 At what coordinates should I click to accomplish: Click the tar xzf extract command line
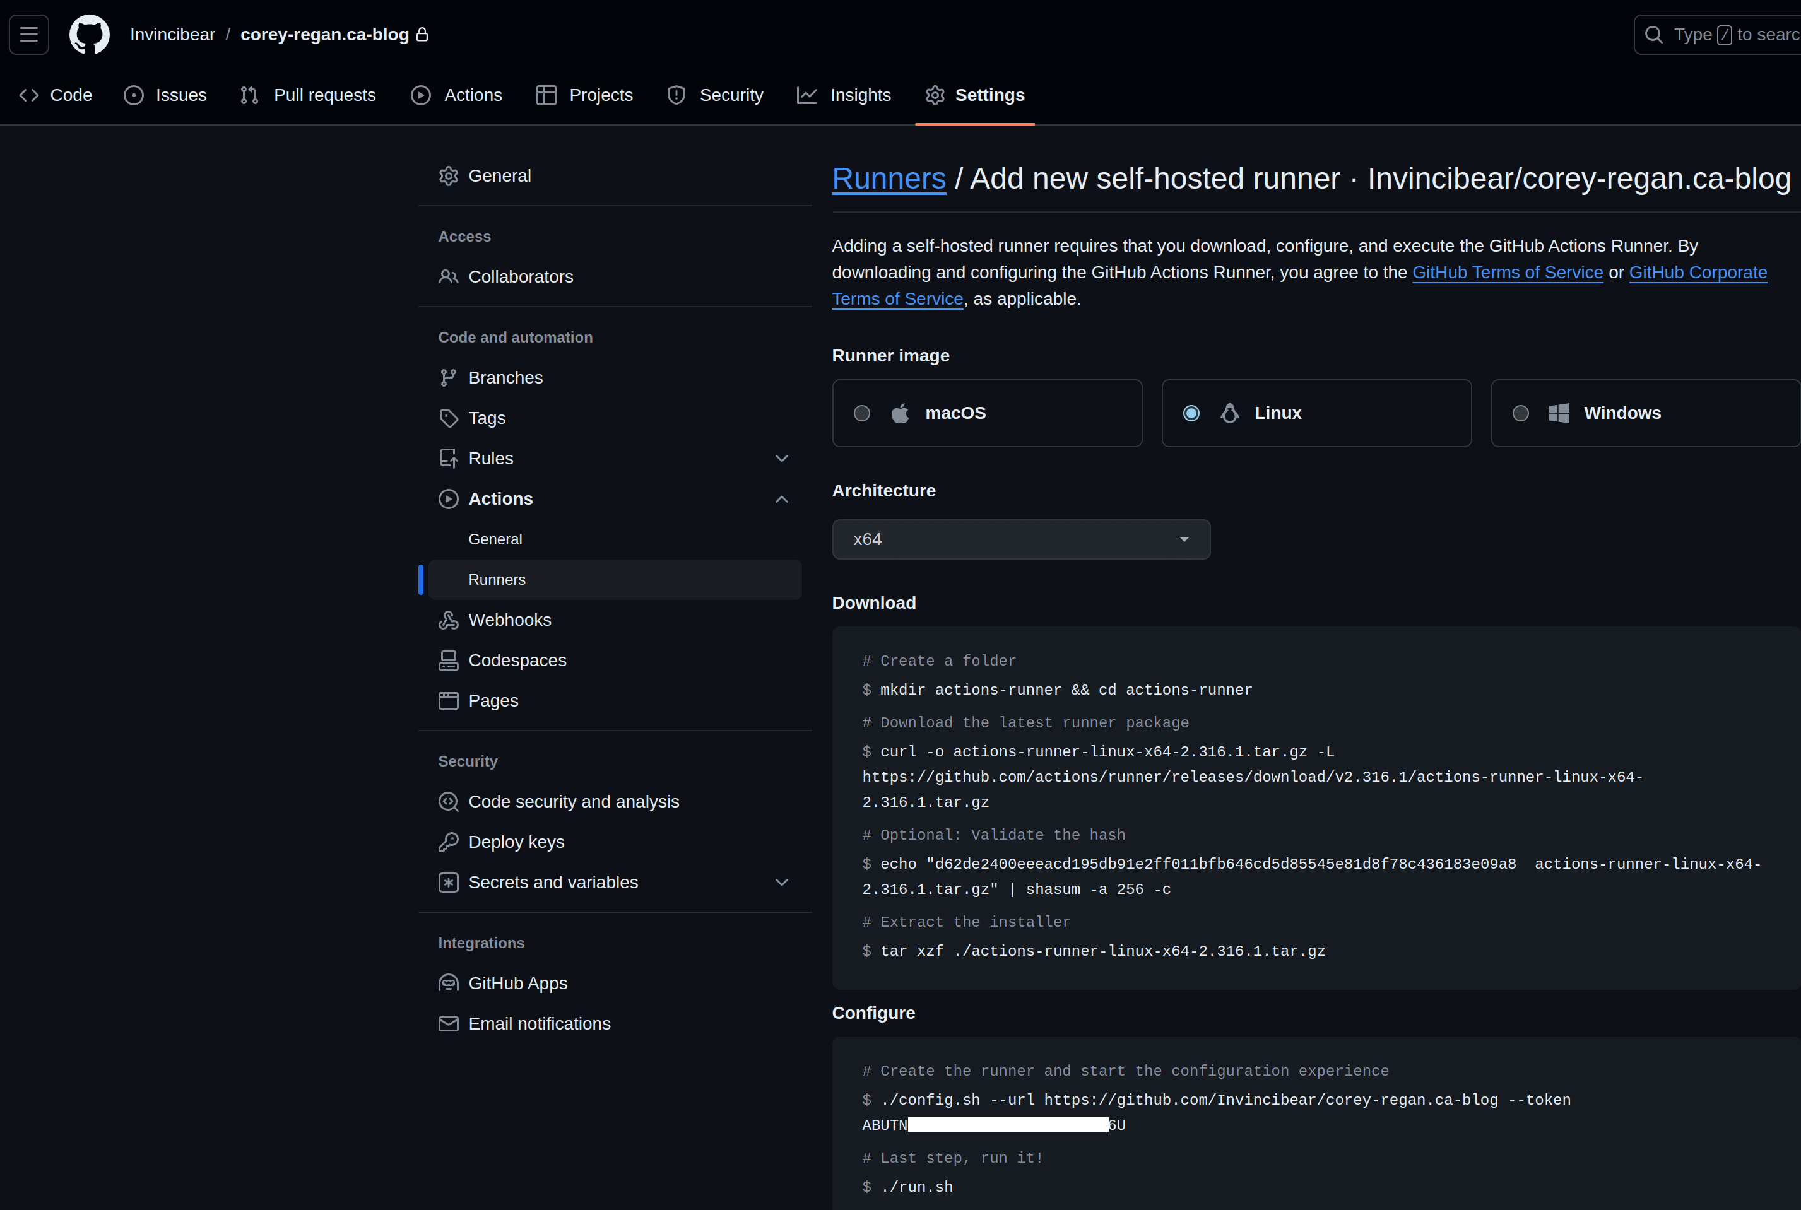click(x=1093, y=951)
